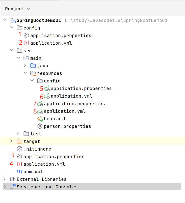Click gear icon of application.properties under top config
185x203 pixels.
[x=26, y=35]
